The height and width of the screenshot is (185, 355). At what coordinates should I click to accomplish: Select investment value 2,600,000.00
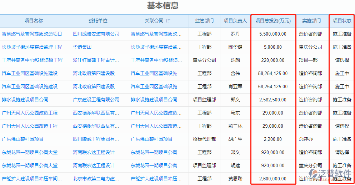pos(273,179)
